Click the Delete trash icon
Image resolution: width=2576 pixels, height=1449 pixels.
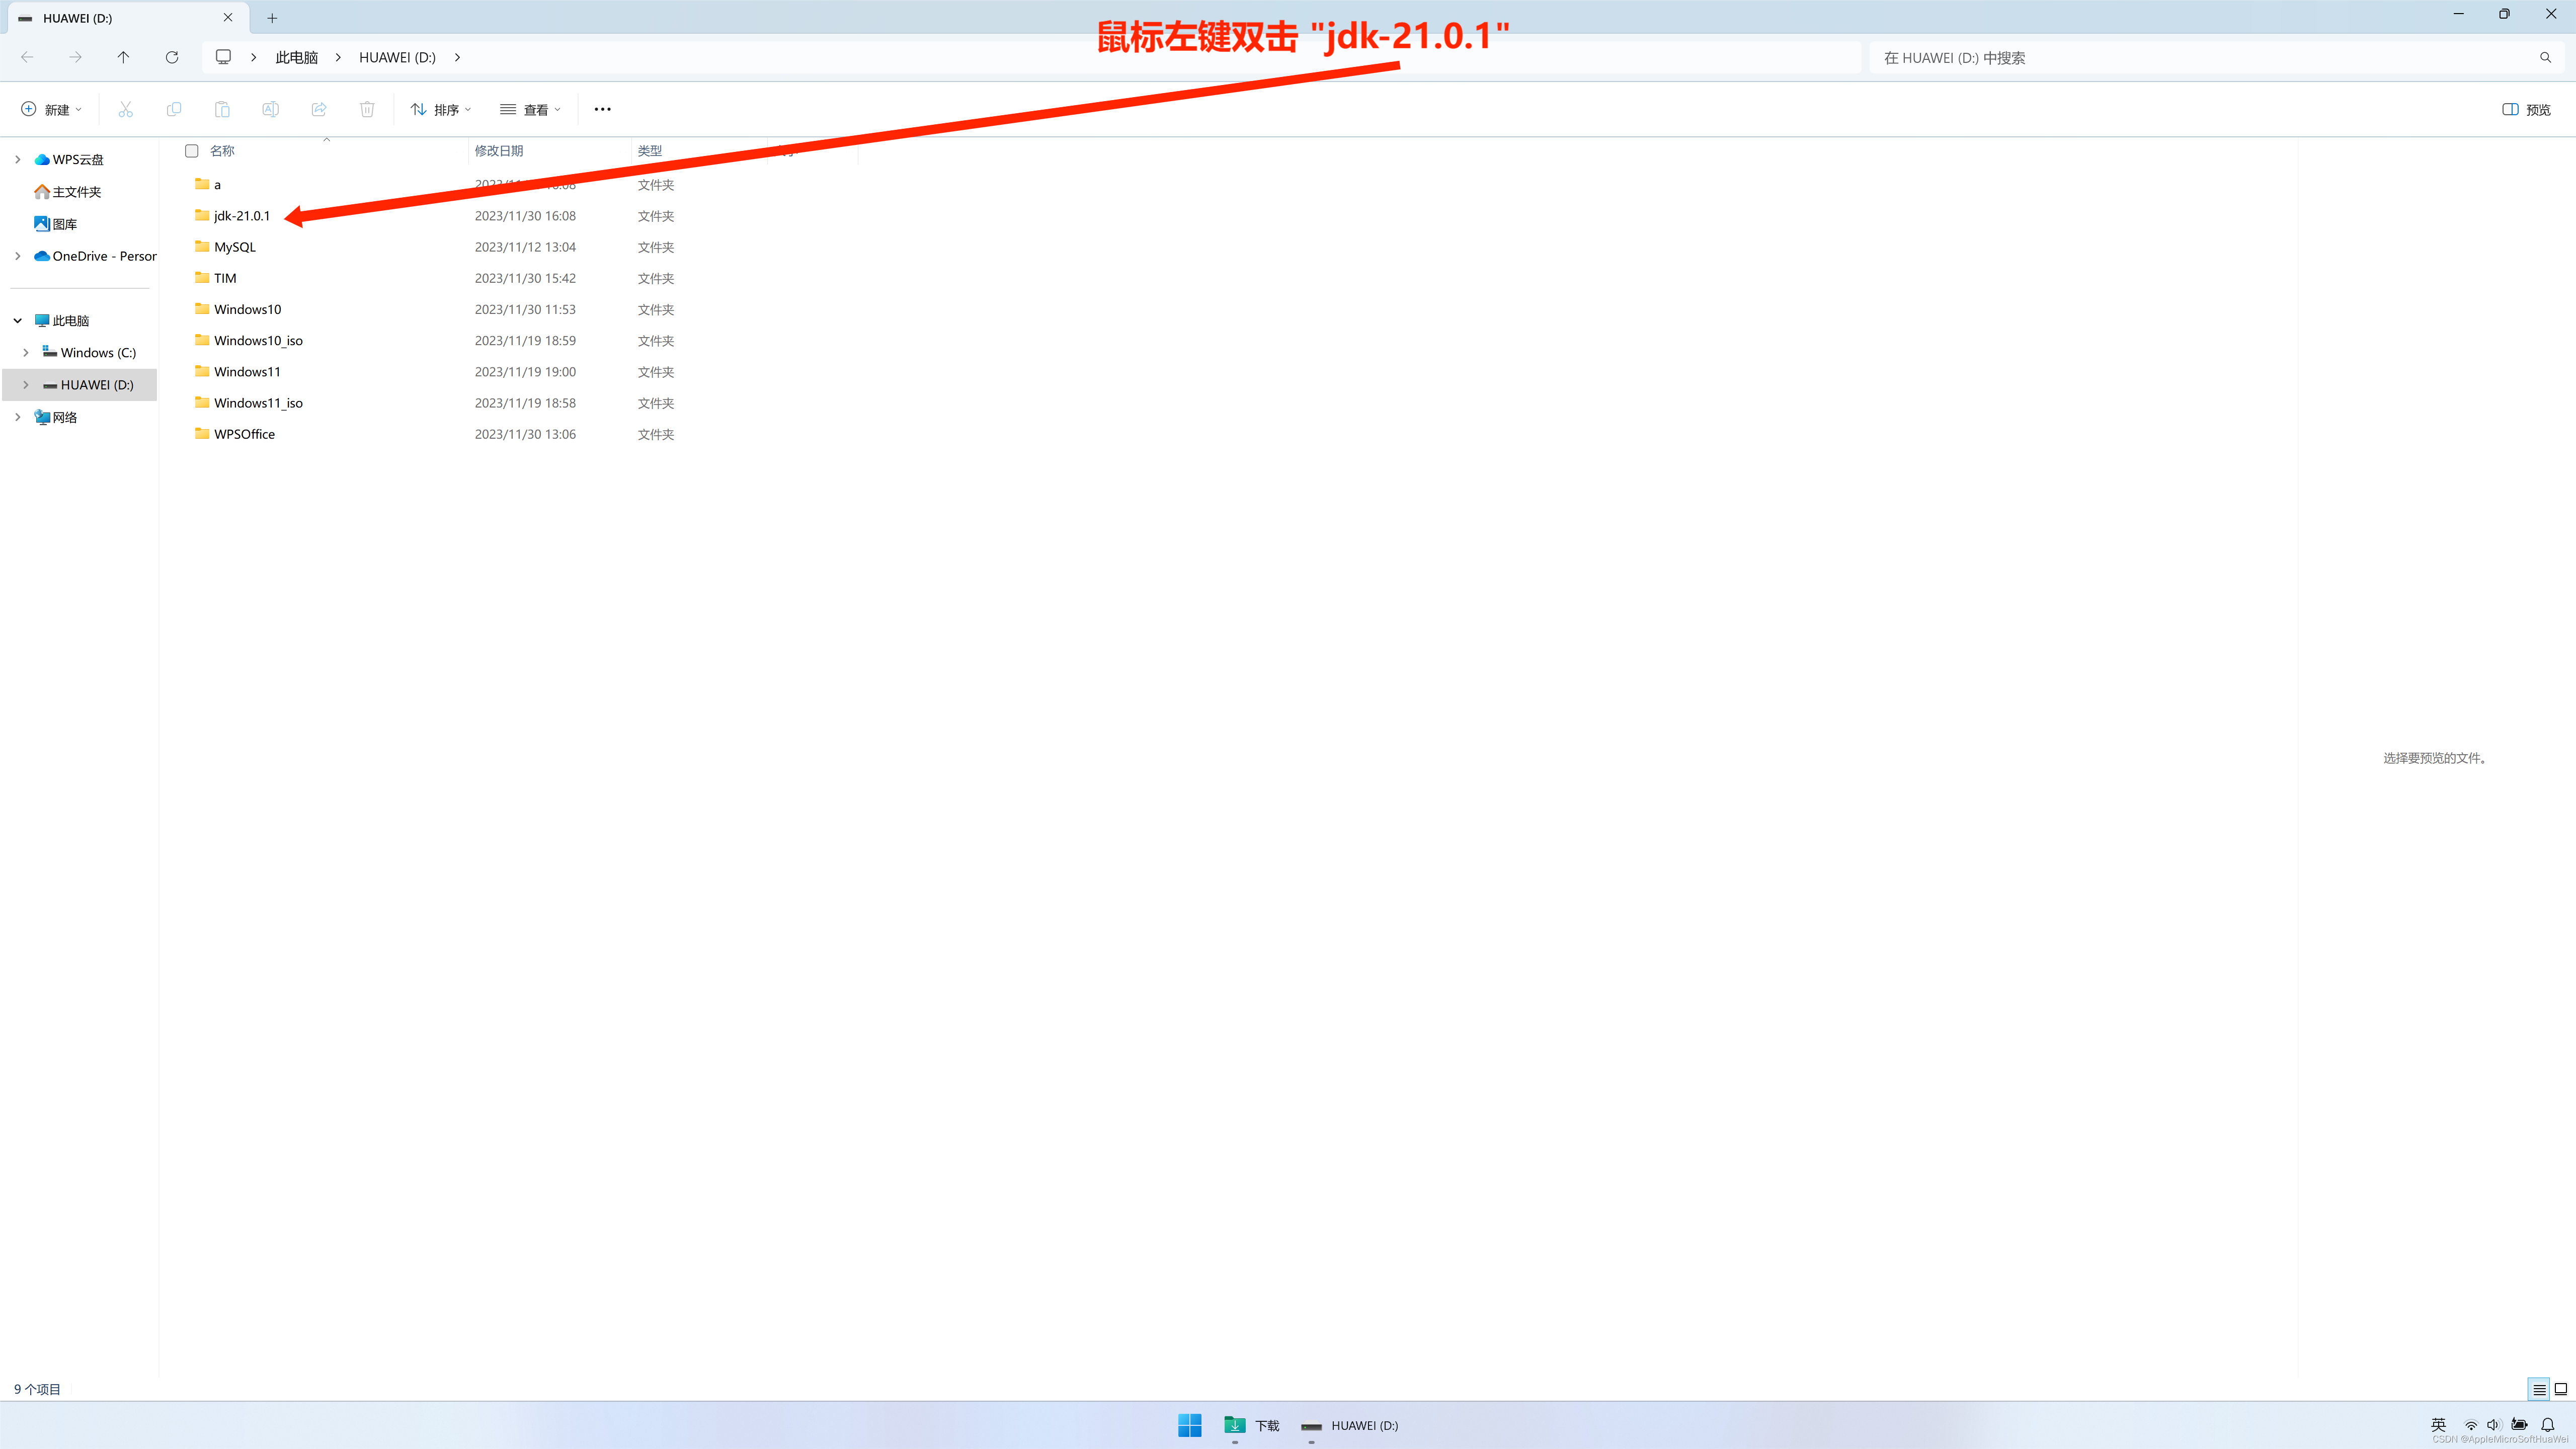coord(367,109)
